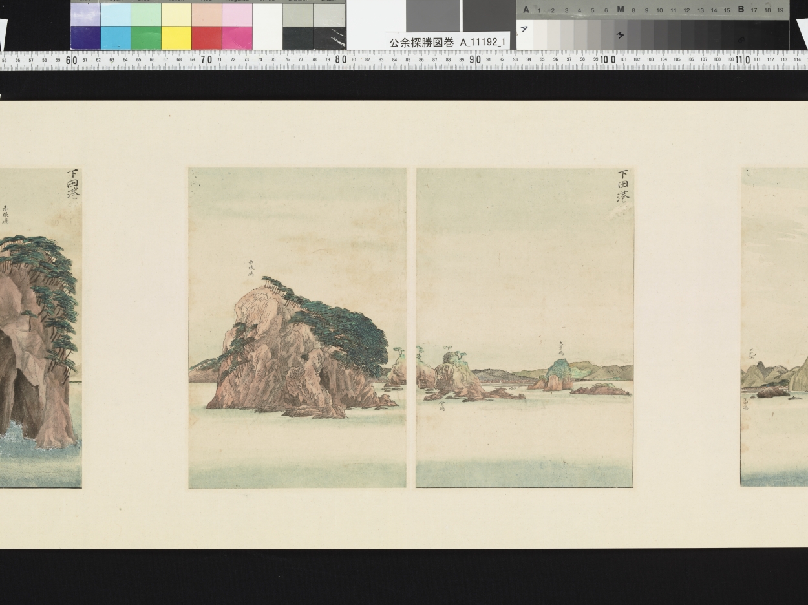The image size is (808, 605).
Task: Pick the solid yellow patch on the color chart
Action: point(176,37)
